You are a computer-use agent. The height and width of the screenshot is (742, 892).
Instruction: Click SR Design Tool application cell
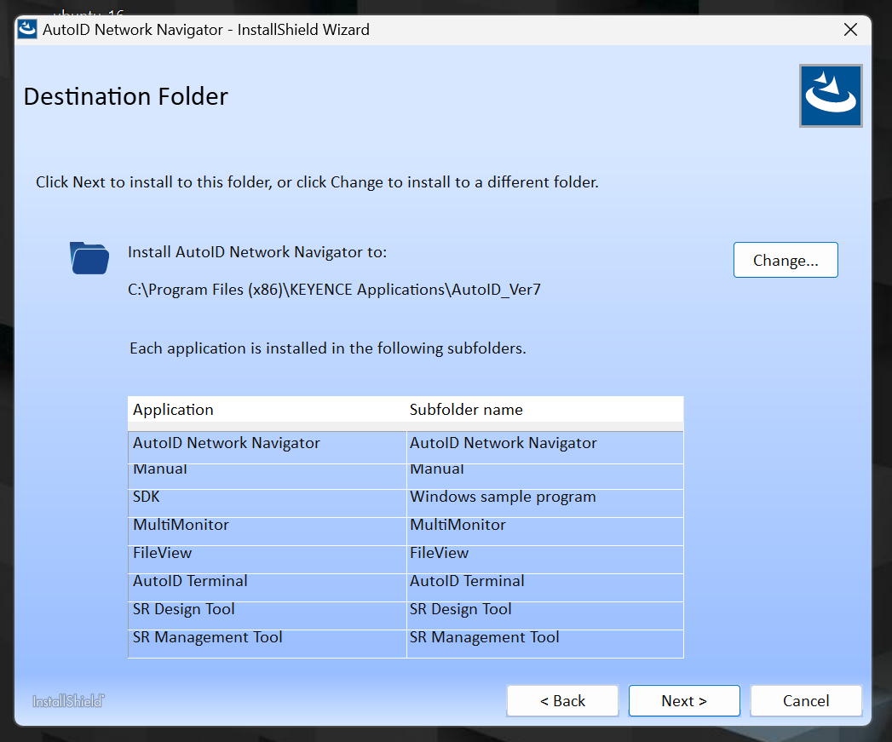(268, 616)
